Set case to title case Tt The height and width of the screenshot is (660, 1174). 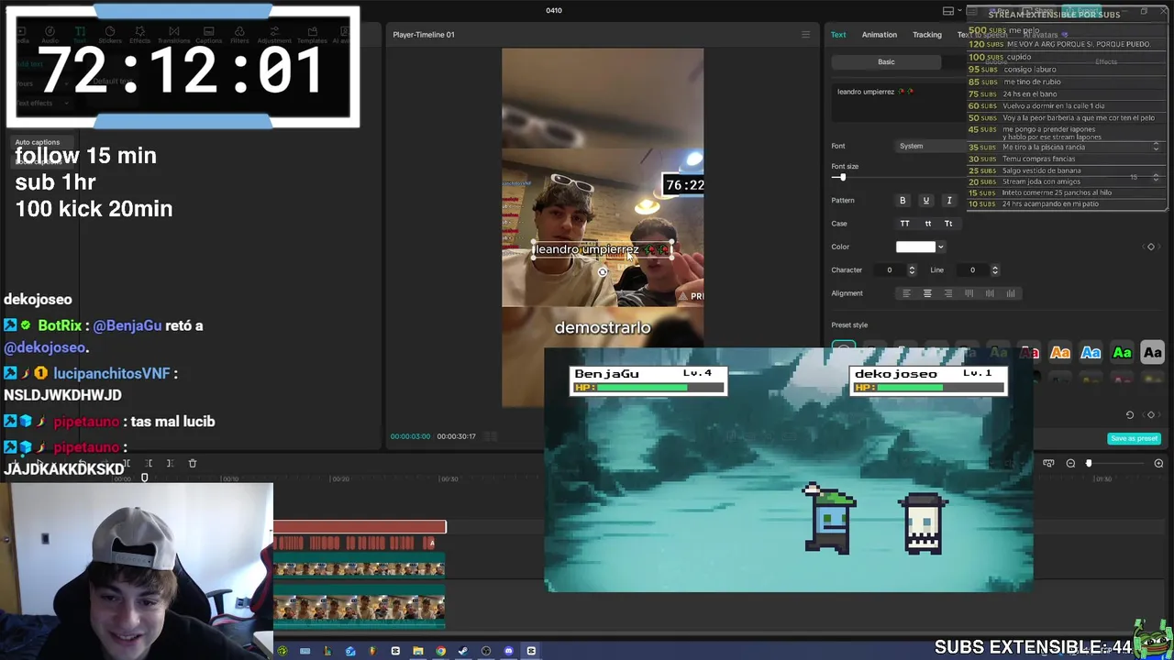(948, 224)
